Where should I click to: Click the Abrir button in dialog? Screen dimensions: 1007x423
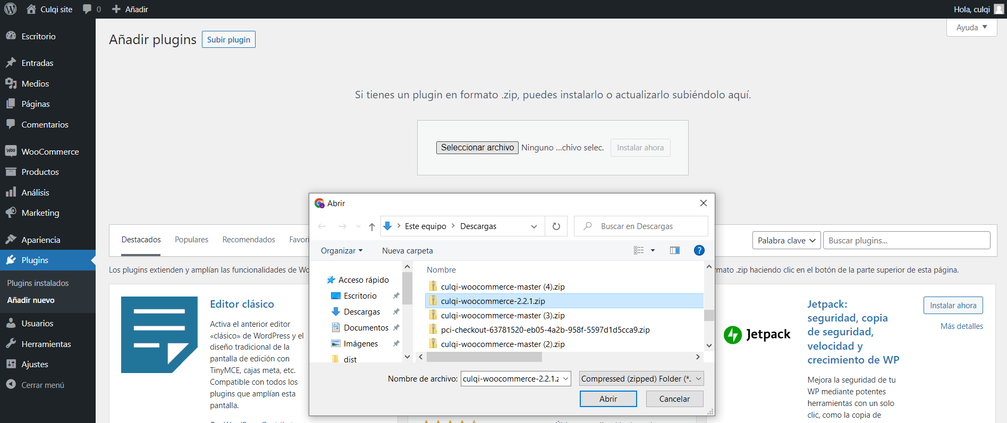608,399
